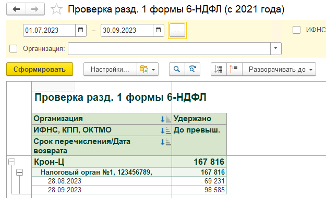Collapse the Налоговый орган №1 group
The height and width of the screenshot is (198, 326).
point(19,172)
